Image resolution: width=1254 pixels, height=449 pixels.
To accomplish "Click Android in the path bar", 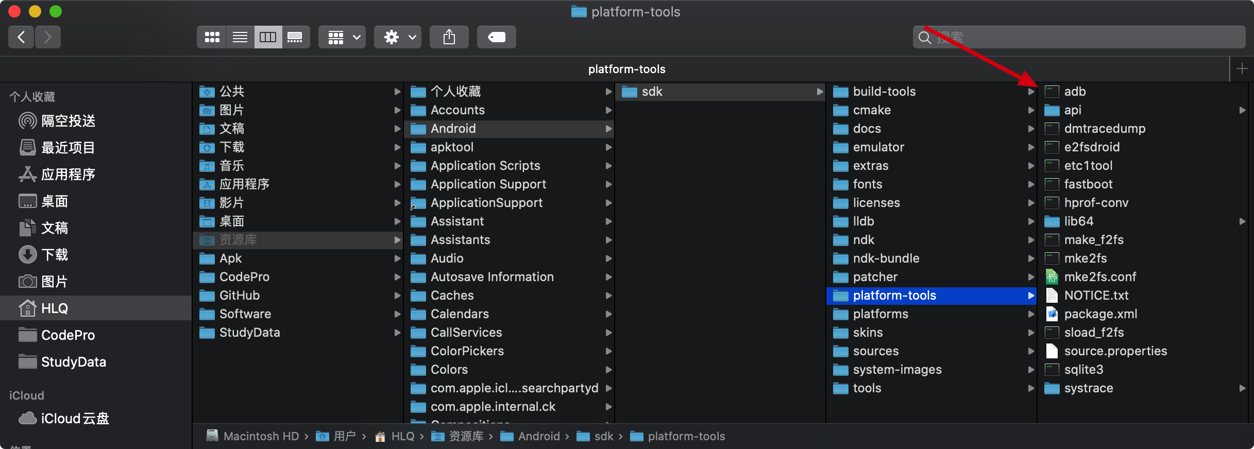I will (538, 437).
